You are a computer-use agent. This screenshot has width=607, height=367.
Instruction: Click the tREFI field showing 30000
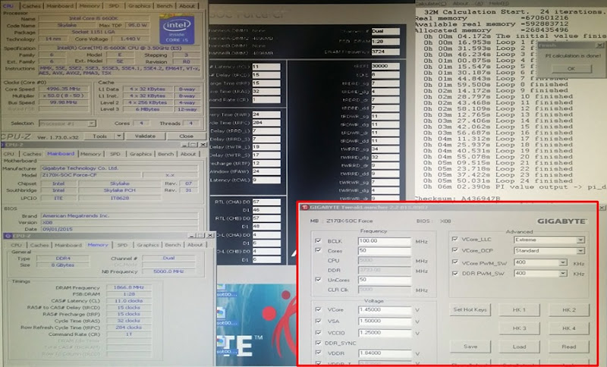385,66
